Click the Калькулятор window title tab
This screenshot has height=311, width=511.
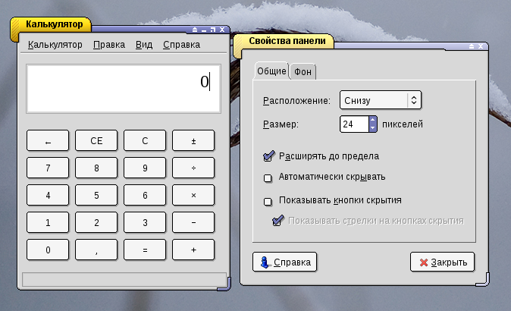click(54, 24)
